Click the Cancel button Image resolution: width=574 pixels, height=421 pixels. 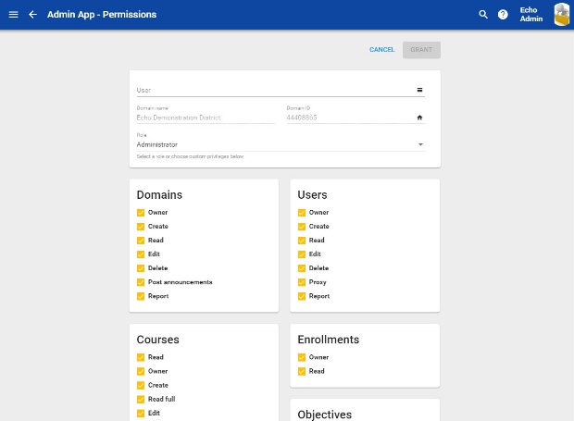(x=381, y=50)
